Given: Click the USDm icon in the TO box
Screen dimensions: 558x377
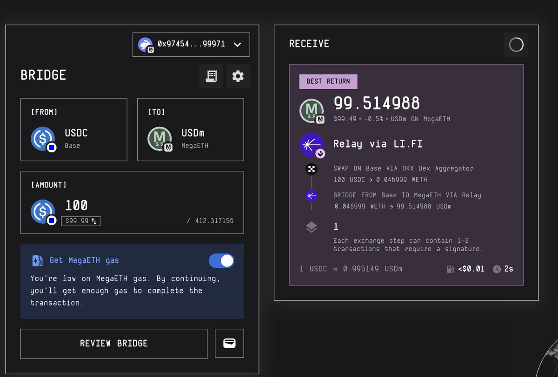Looking at the screenshot, I should pos(160,139).
